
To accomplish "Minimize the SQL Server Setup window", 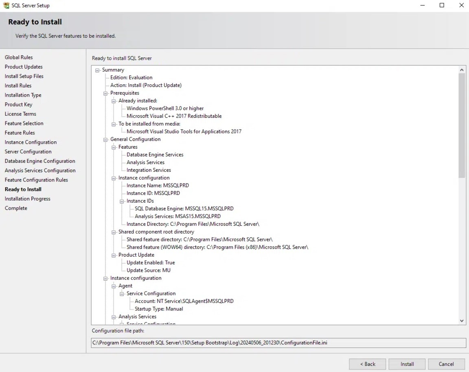I will pos(422,5).
